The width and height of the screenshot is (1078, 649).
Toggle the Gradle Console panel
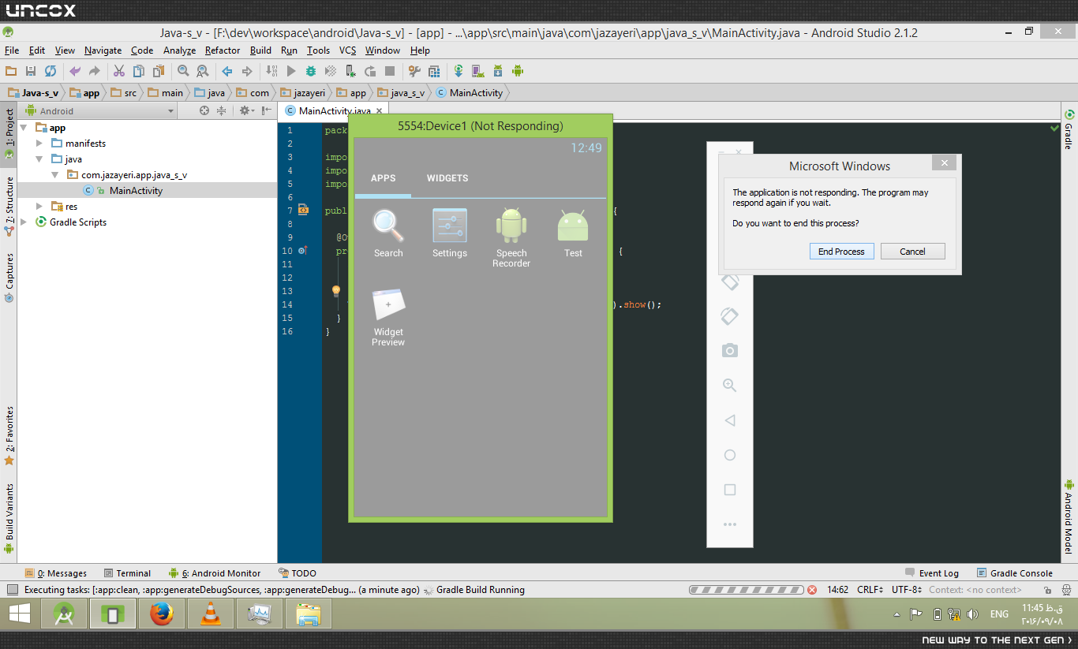click(x=1015, y=573)
